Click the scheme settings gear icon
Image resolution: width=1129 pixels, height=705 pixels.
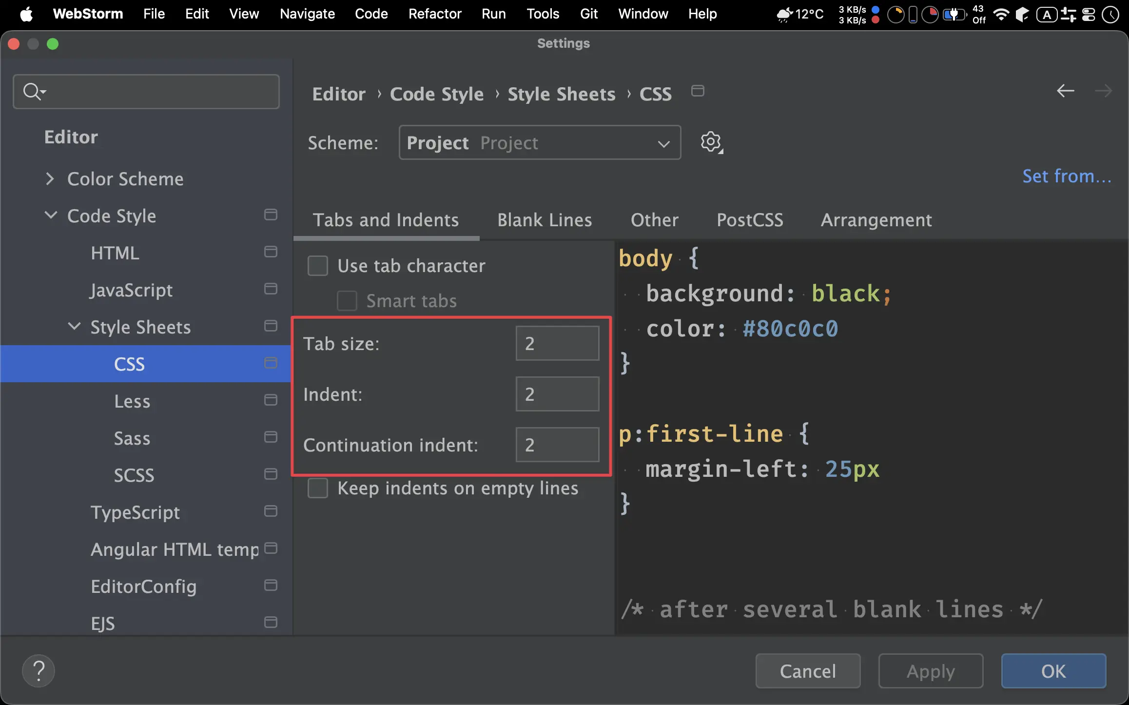coord(711,142)
